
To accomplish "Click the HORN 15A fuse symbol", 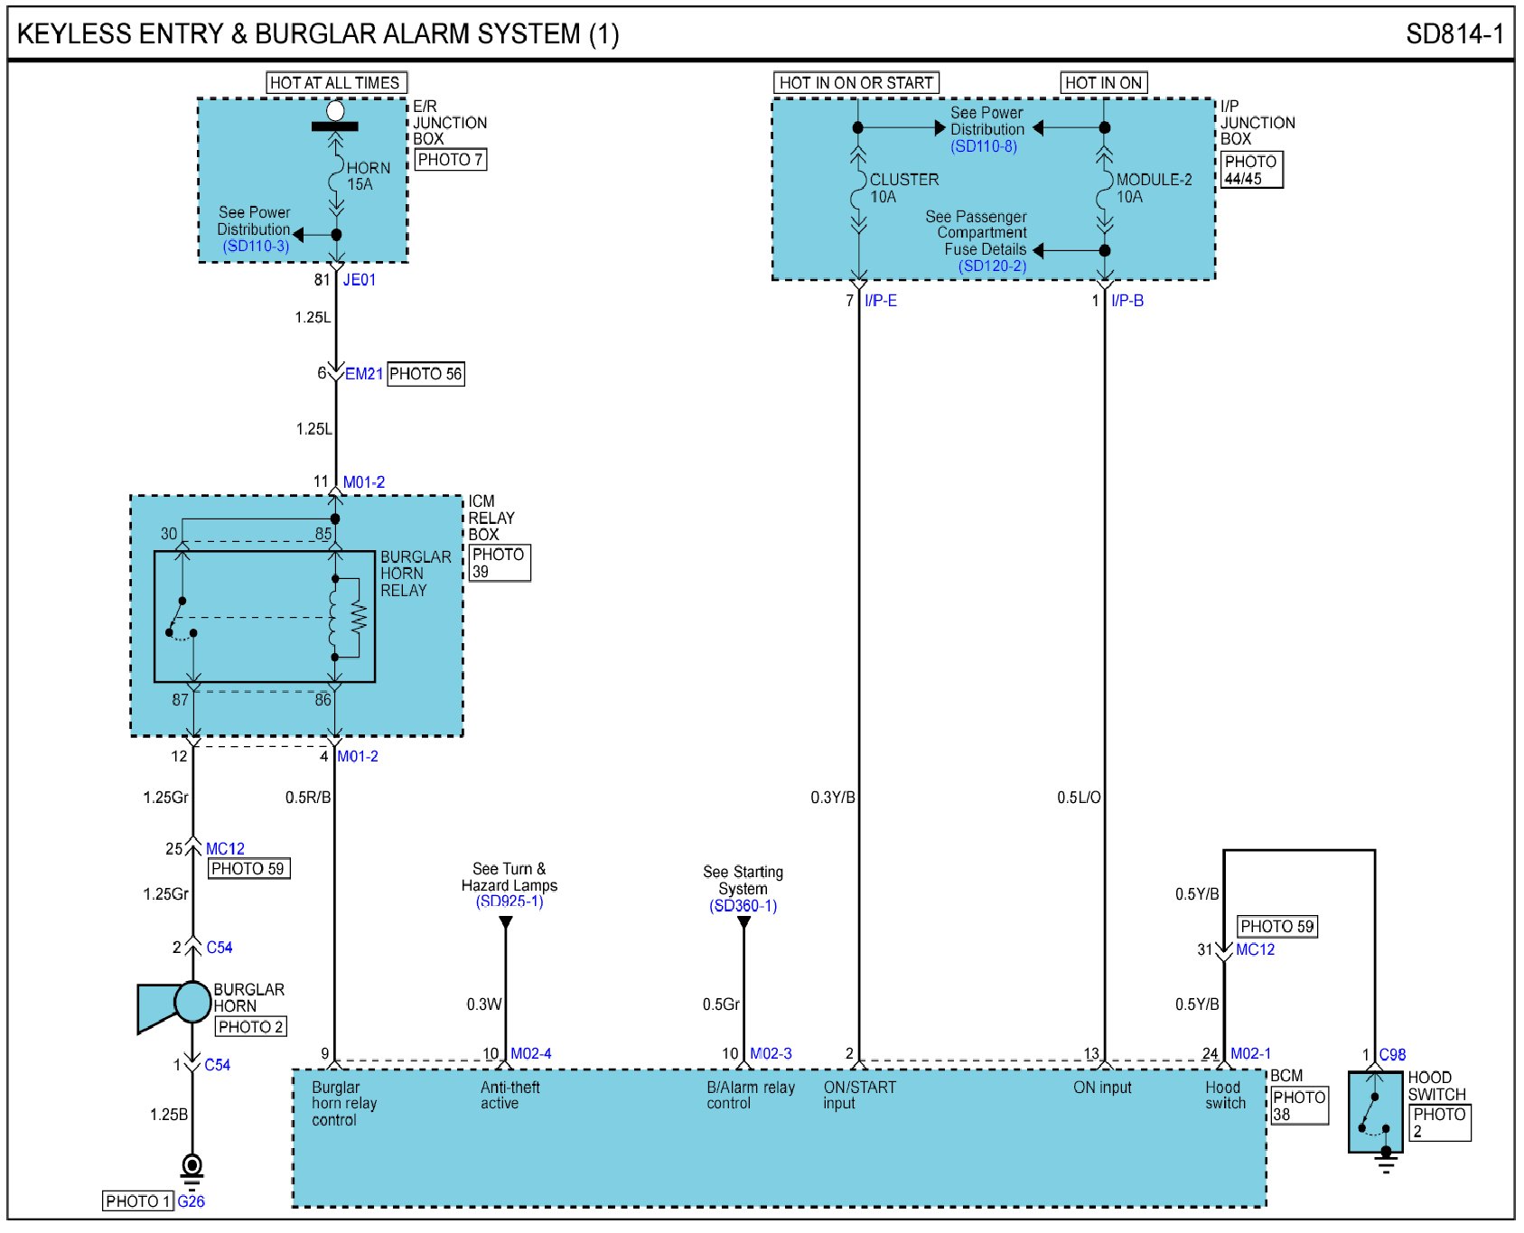I will pos(336,176).
